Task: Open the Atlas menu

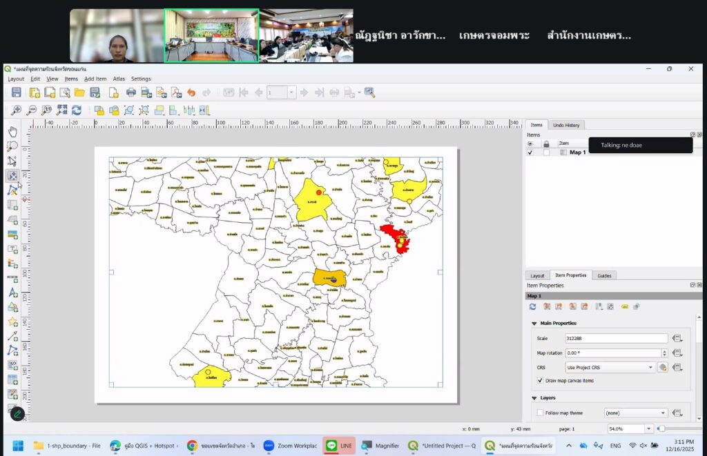Action: (x=119, y=79)
